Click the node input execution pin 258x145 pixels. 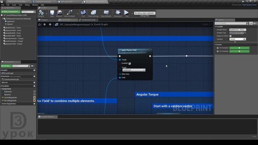pyautogui.click(x=120, y=56)
